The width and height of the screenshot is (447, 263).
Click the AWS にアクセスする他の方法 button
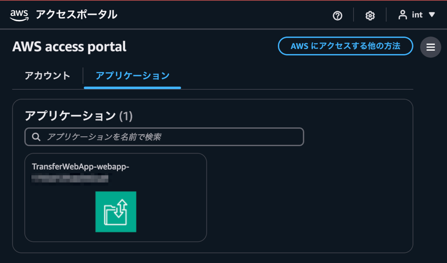[345, 46]
